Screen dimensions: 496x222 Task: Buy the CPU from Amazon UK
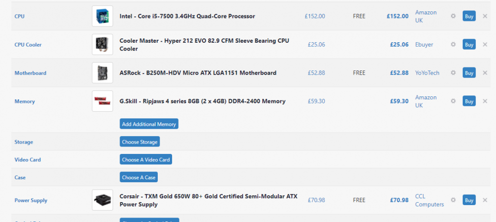(x=469, y=16)
